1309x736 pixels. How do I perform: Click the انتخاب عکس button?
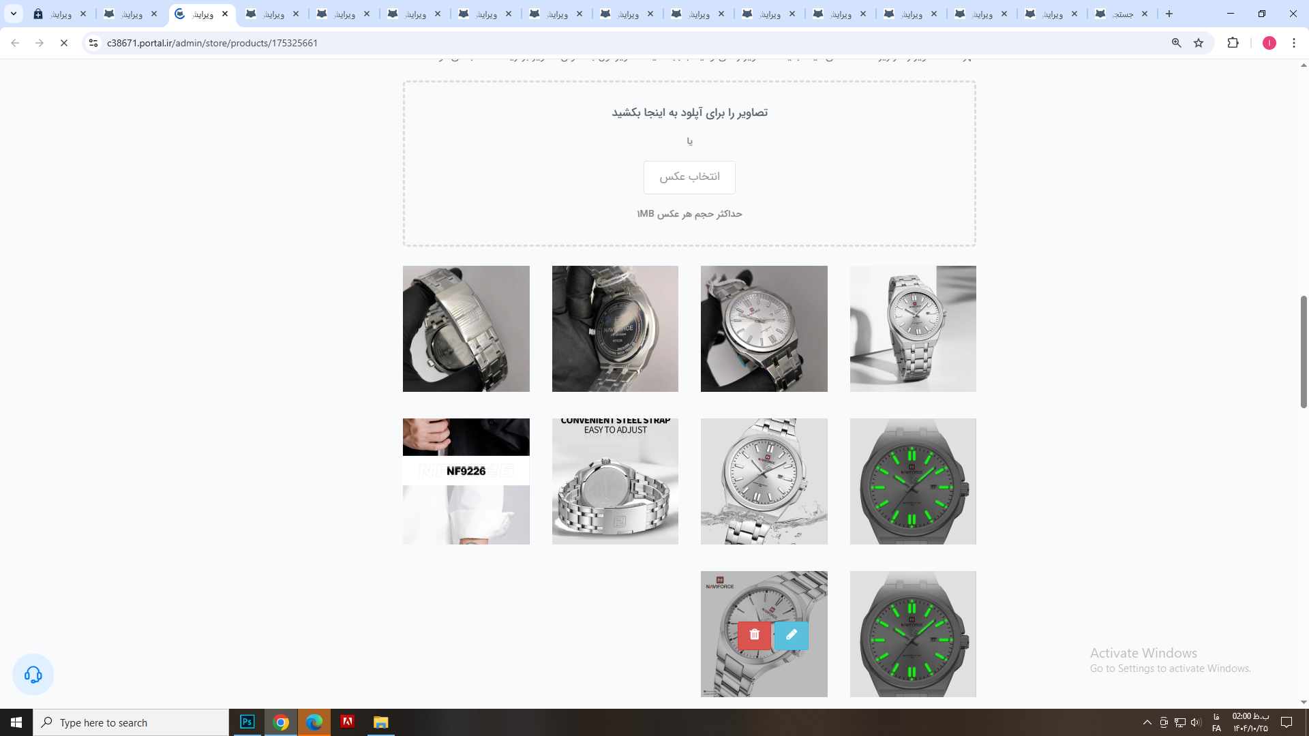tap(689, 177)
